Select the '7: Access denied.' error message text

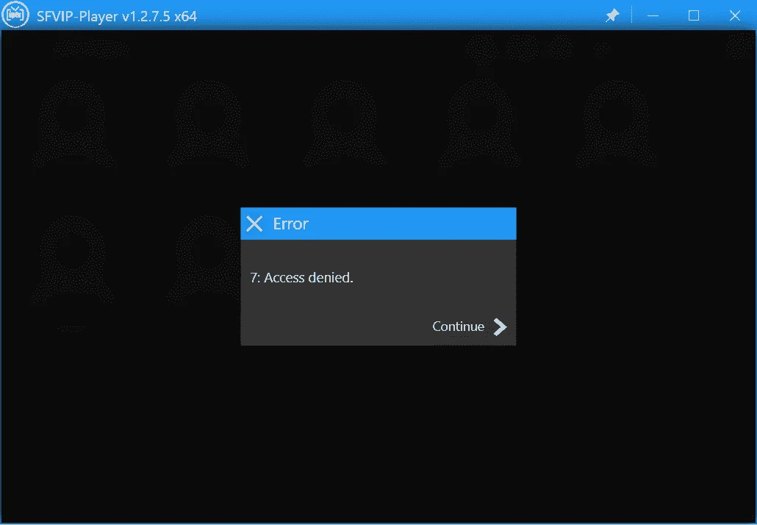302,278
